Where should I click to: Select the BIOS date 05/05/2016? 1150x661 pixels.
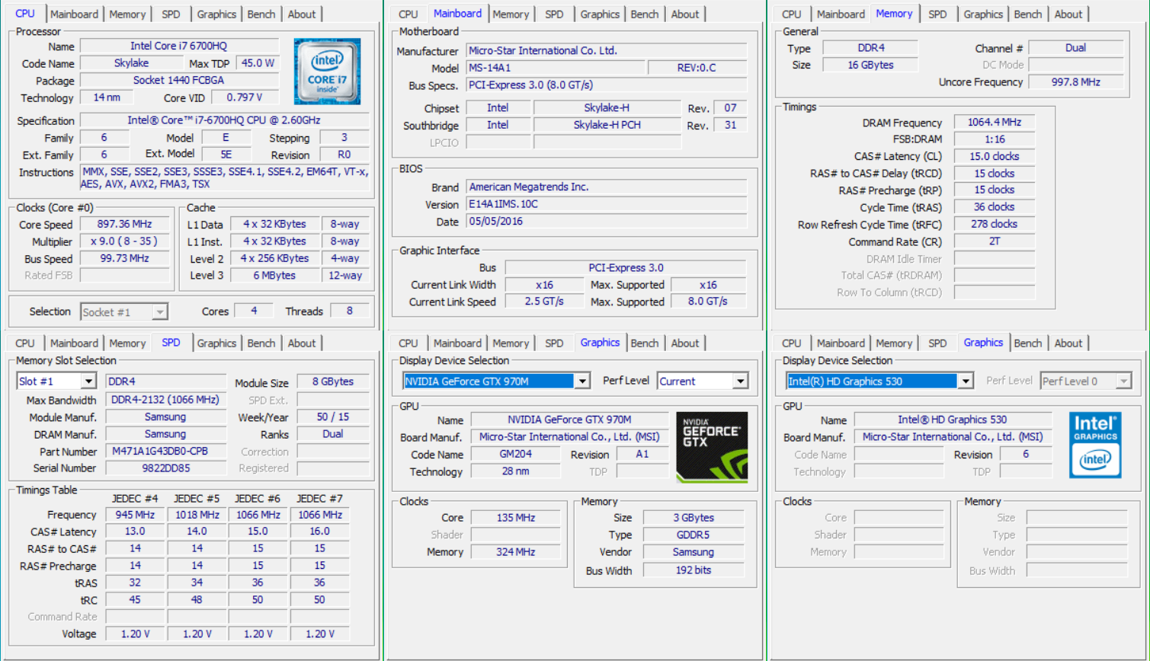[607, 222]
